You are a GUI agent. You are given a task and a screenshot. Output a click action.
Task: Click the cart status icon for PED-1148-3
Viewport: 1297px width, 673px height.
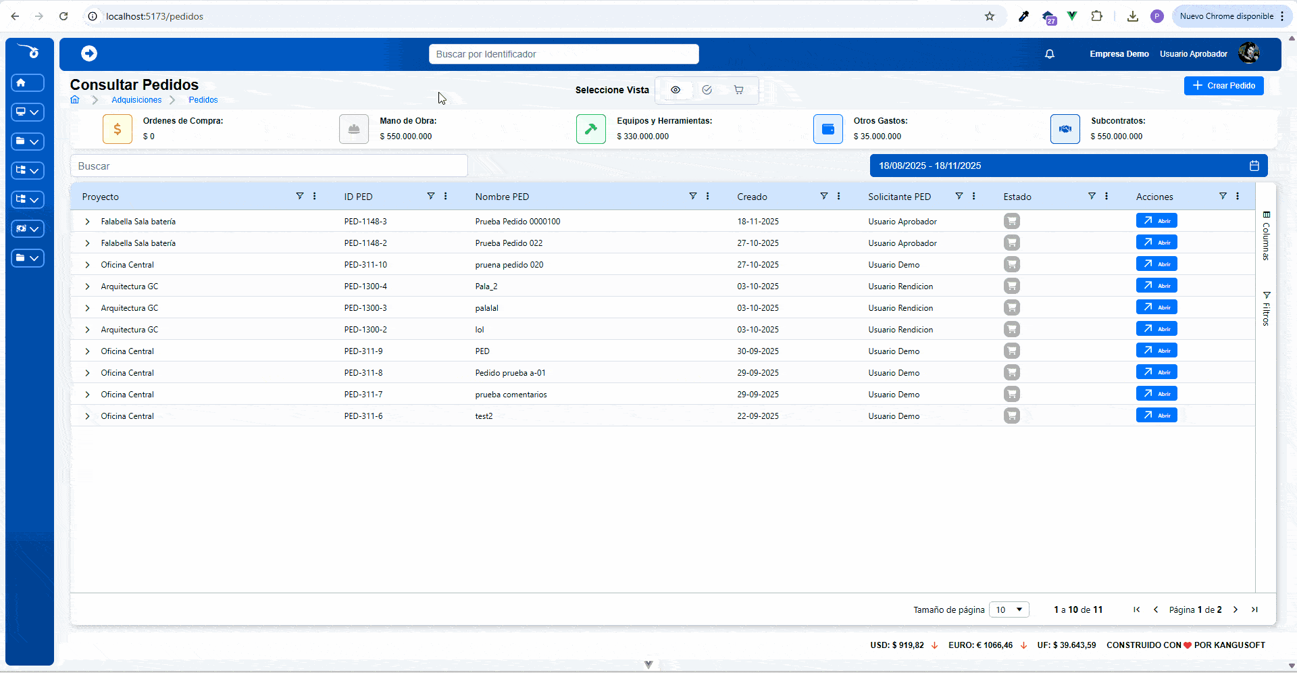pyautogui.click(x=1011, y=221)
